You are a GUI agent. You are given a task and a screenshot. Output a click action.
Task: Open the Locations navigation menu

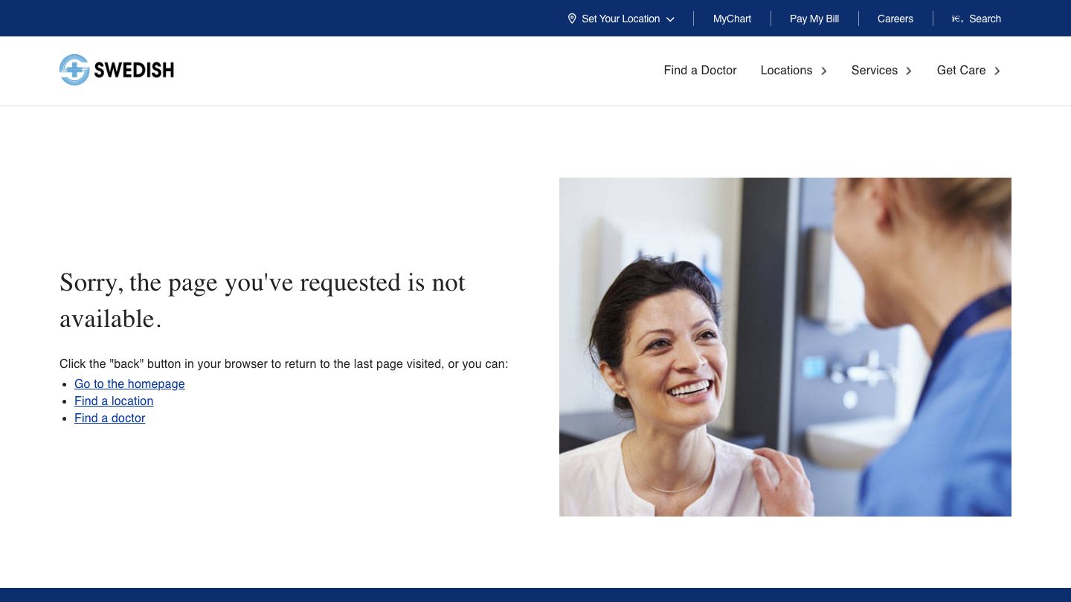(x=786, y=71)
